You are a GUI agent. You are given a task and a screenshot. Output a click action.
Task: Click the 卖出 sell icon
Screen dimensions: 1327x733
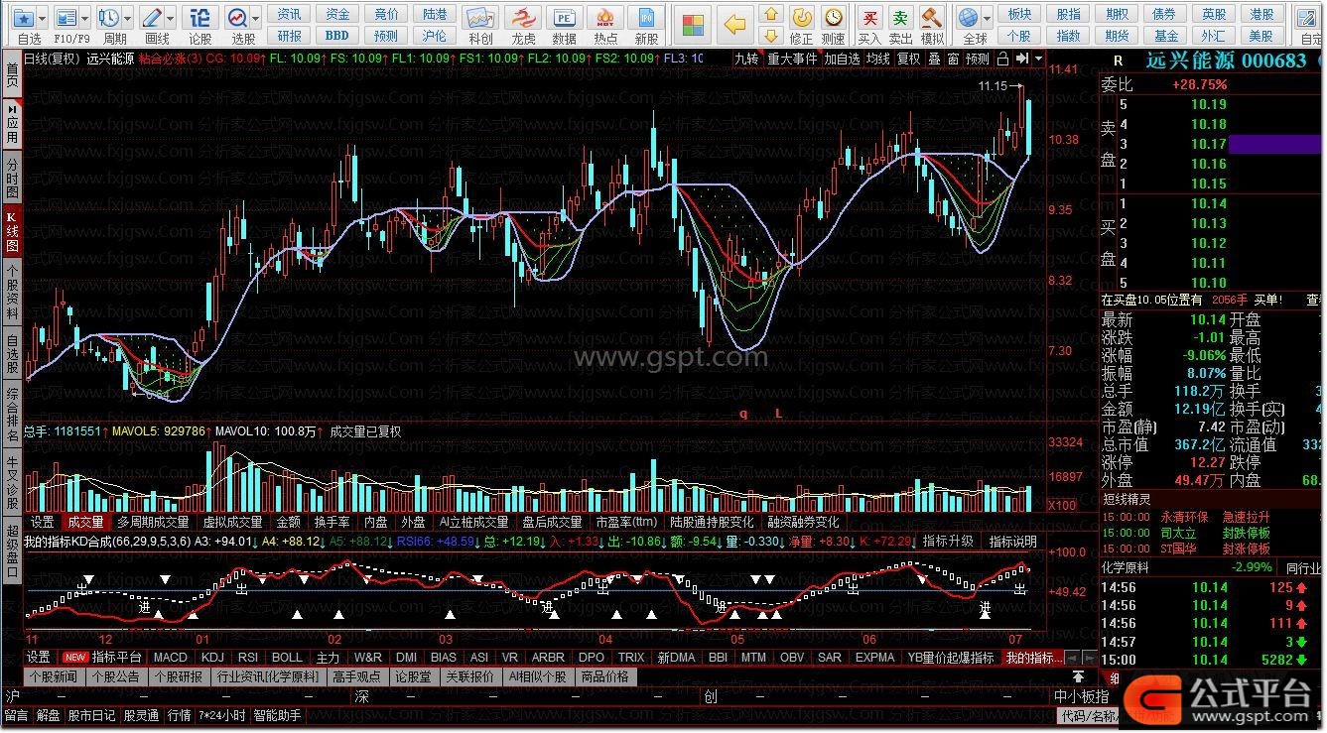click(900, 17)
